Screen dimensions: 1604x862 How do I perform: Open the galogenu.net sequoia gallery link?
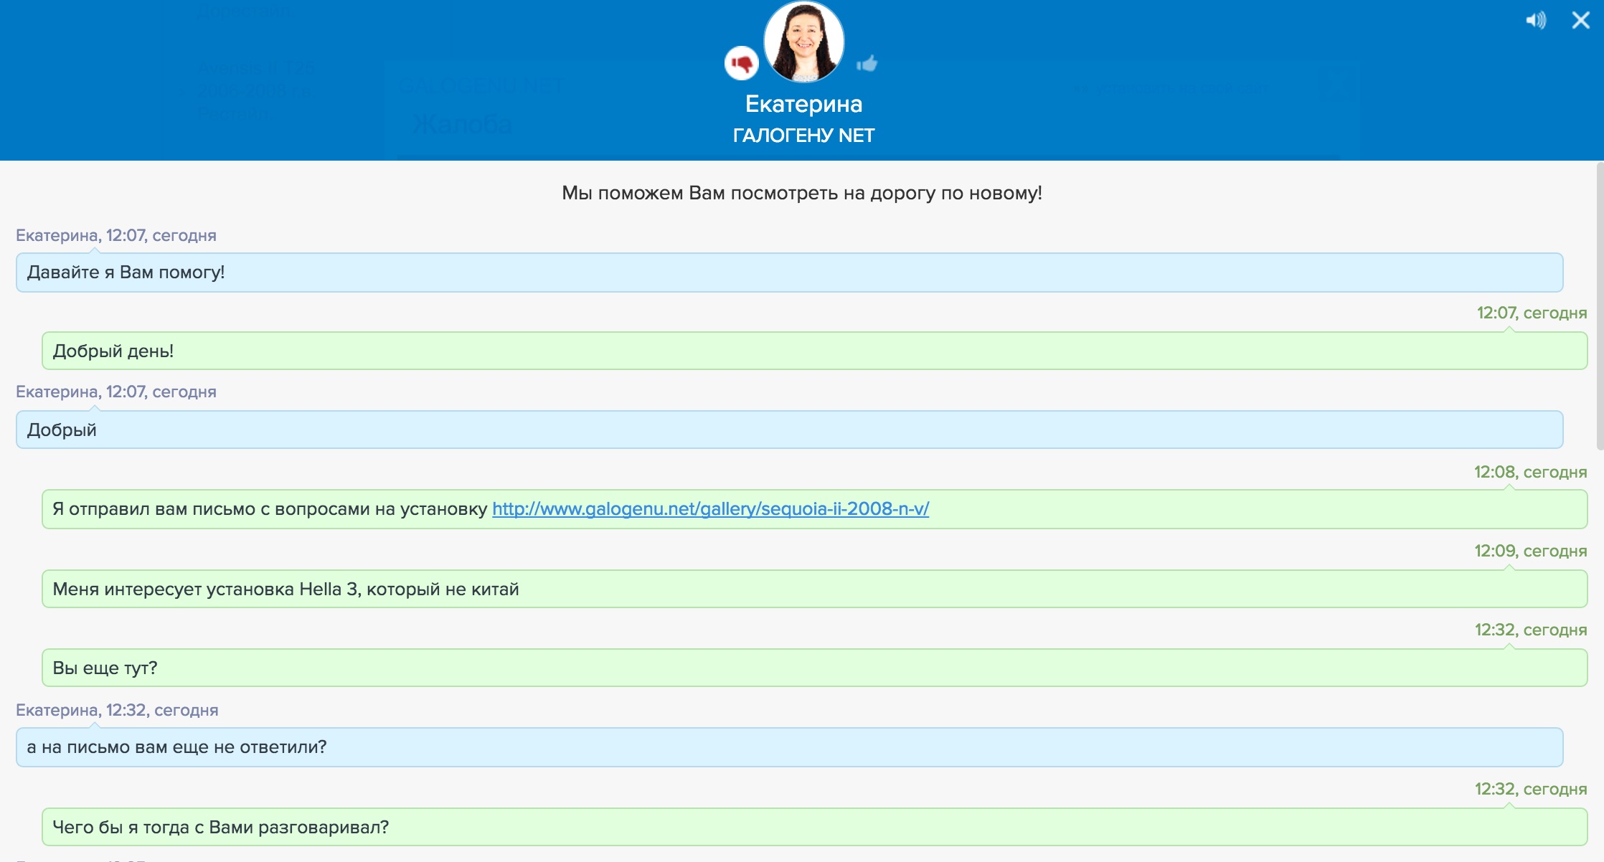coord(710,509)
